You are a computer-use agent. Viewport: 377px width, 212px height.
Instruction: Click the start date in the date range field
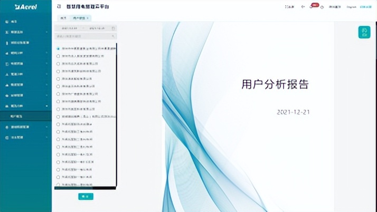[70, 28]
